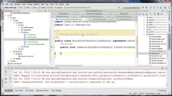
Task: Click the Favorites side panel tab
Action: point(3,83)
